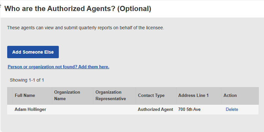The height and width of the screenshot is (132, 264).
Task: Click the narrow blank cell before Adam Hollinger
Action: (10, 110)
